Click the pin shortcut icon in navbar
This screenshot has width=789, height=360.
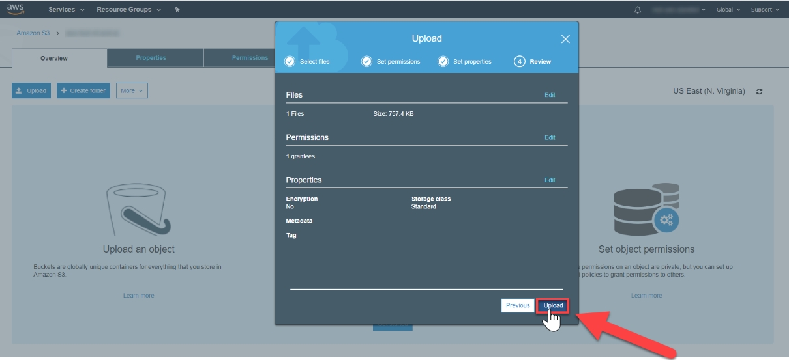click(x=178, y=10)
